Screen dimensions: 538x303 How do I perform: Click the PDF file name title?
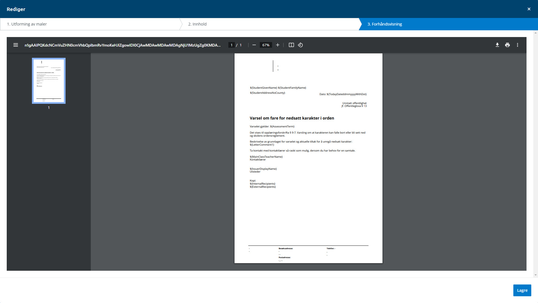(122, 45)
